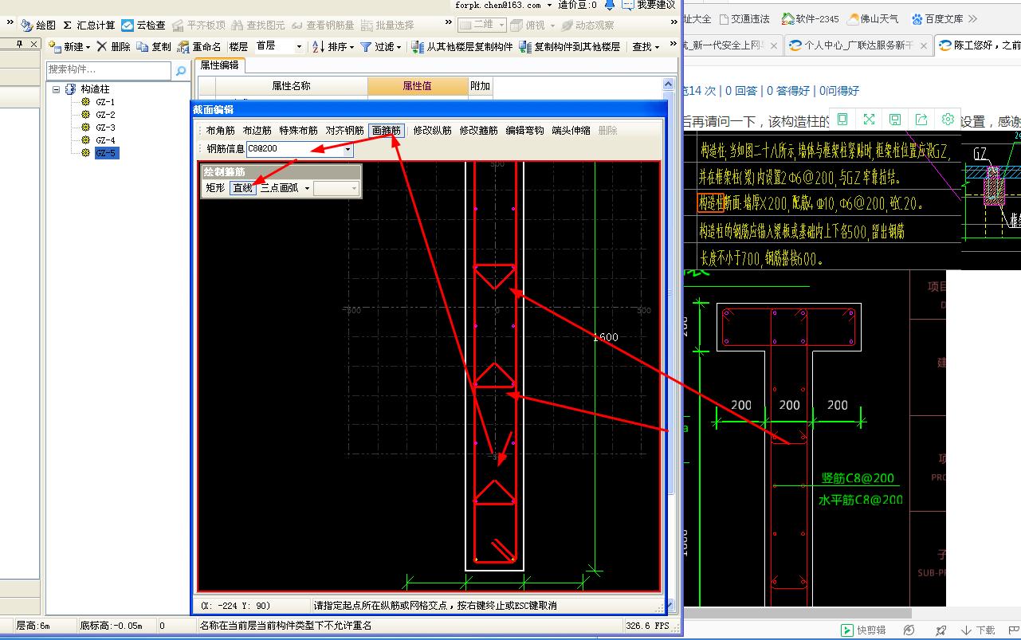Open the empty combo box in 绘制箍筋 panel
This screenshot has width=1021, height=640.
(x=336, y=189)
